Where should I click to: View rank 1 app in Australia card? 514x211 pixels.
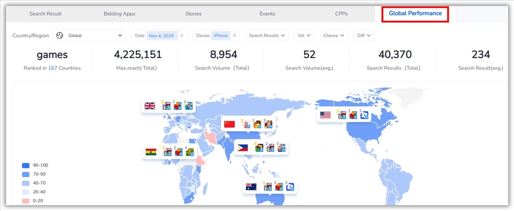[268, 186]
